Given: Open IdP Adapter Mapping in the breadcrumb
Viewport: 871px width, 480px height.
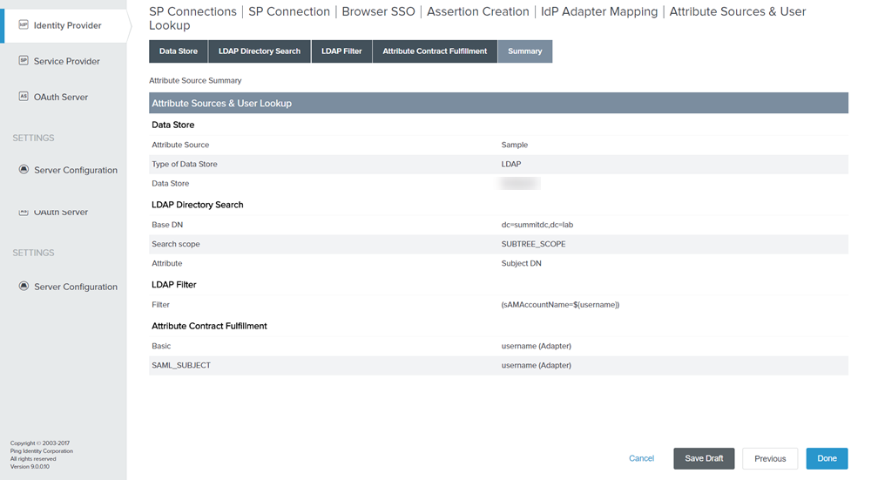Looking at the screenshot, I should (x=600, y=11).
